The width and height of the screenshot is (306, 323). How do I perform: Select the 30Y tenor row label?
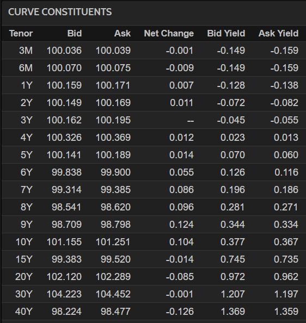tap(24, 294)
